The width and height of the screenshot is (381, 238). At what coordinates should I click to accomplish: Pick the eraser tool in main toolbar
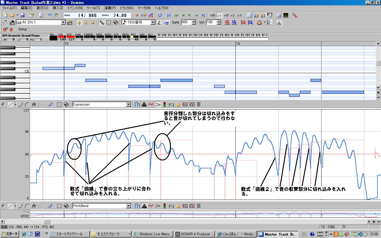tap(116, 22)
